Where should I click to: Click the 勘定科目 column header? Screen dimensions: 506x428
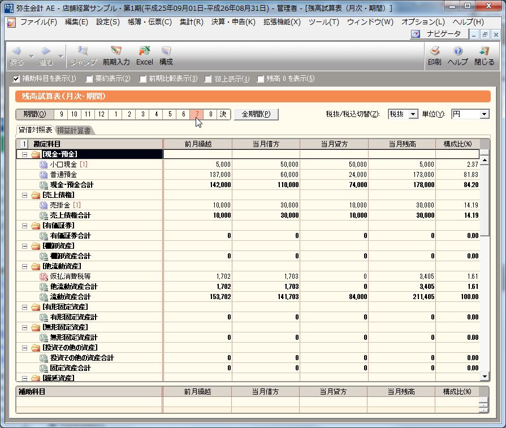(96, 144)
